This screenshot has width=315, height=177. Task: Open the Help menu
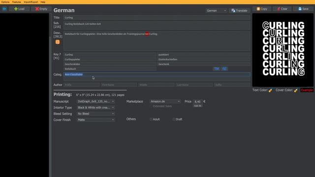[43, 2]
